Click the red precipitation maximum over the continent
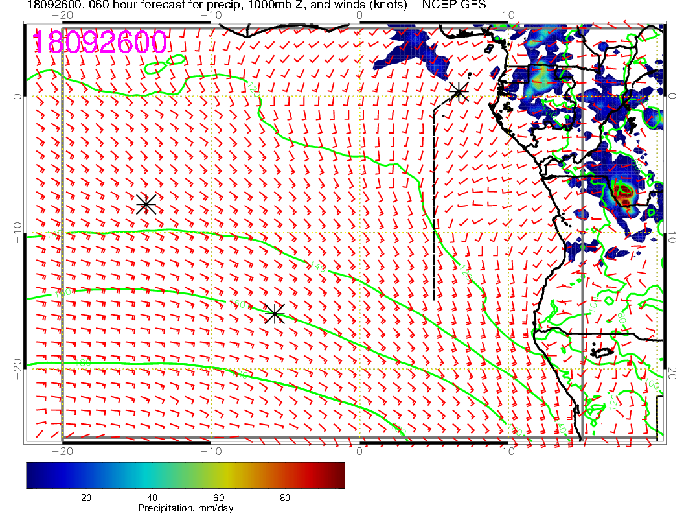684x529 pixels. pos(623,192)
